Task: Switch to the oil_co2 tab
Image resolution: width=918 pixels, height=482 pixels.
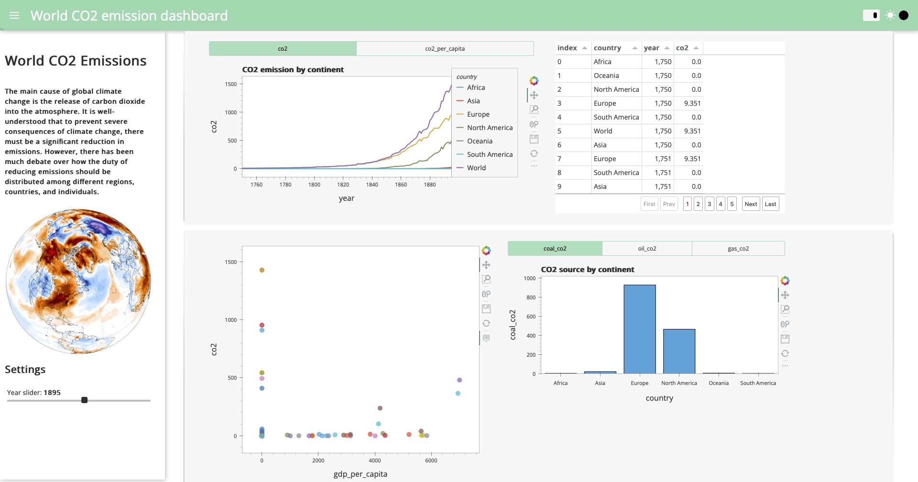Action: (647, 248)
